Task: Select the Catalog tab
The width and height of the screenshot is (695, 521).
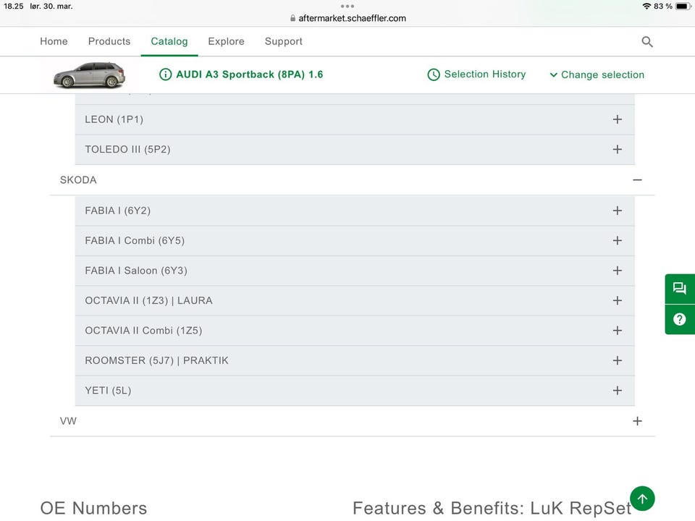Action: tap(169, 41)
